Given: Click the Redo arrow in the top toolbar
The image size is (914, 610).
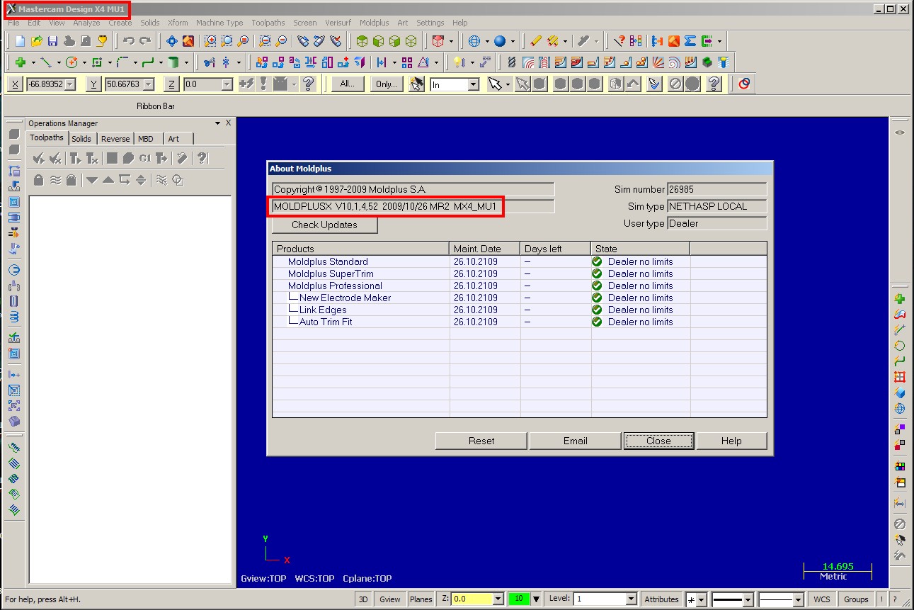Looking at the screenshot, I should tap(145, 41).
